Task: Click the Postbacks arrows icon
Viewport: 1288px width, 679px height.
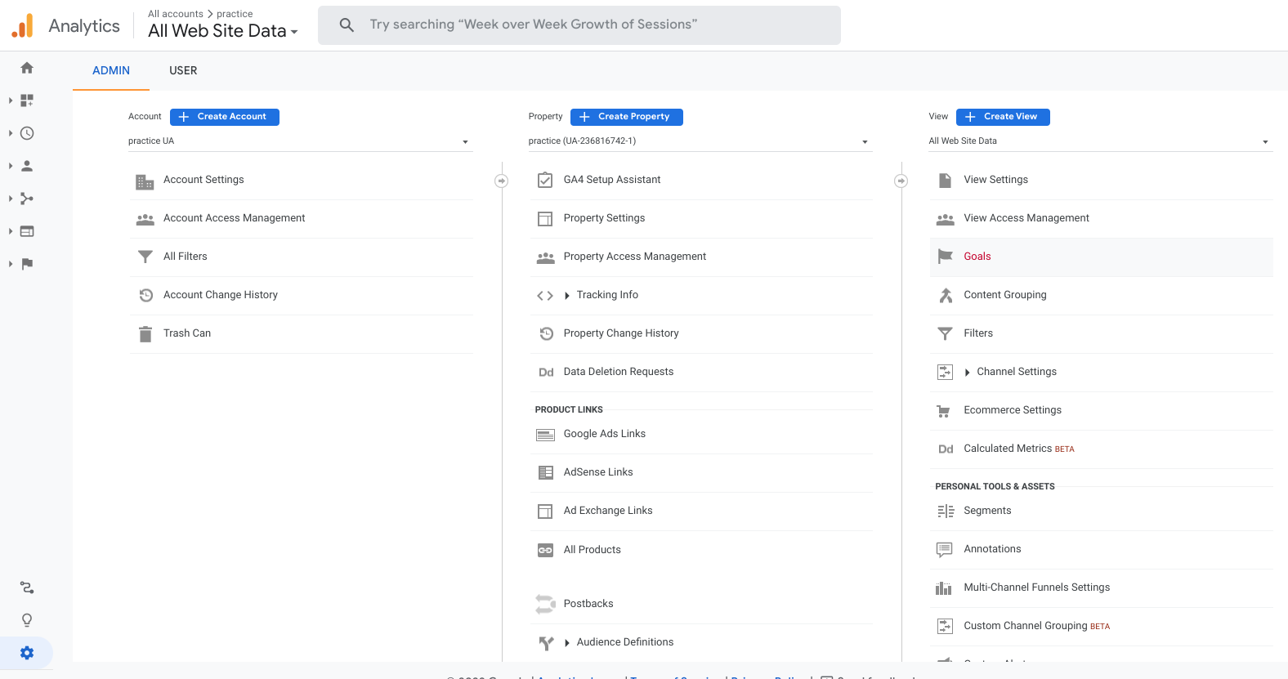Action: 545,604
